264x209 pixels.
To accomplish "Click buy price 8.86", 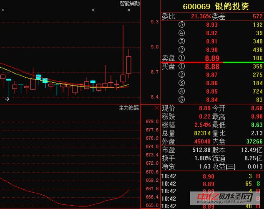I will tap(212, 83).
